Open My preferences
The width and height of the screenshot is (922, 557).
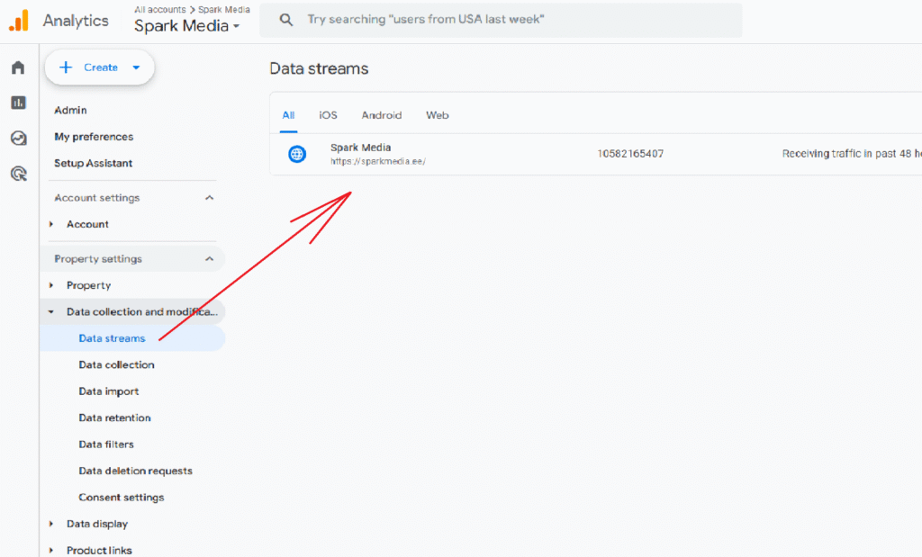pos(94,137)
